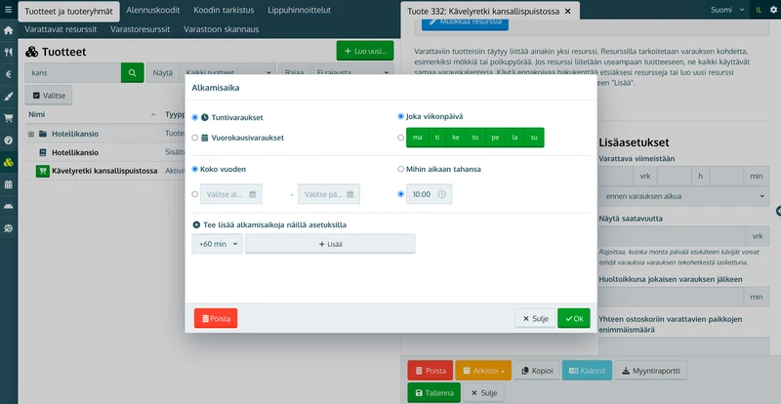Open the +60 min interval dropdown
Image resolution: width=781 pixels, height=404 pixels.
pos(217,244)
